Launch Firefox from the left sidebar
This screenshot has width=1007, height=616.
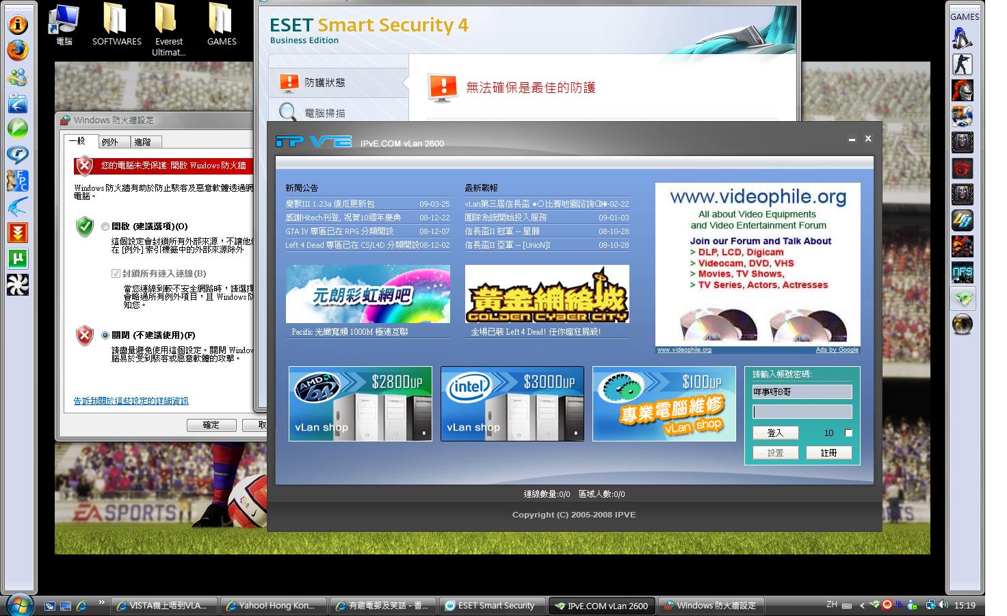click(17, 51)
